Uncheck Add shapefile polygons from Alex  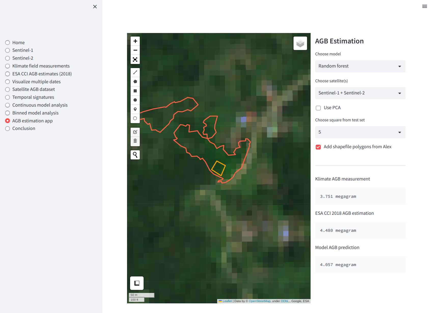pos(318,147)
